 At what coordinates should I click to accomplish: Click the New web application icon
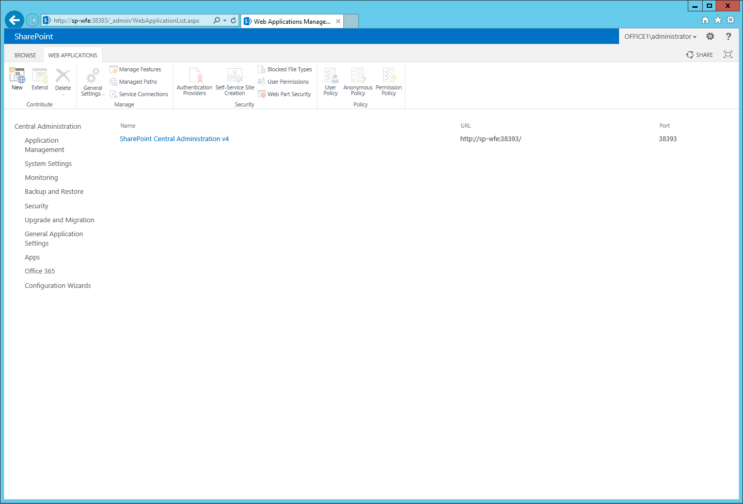17,75
